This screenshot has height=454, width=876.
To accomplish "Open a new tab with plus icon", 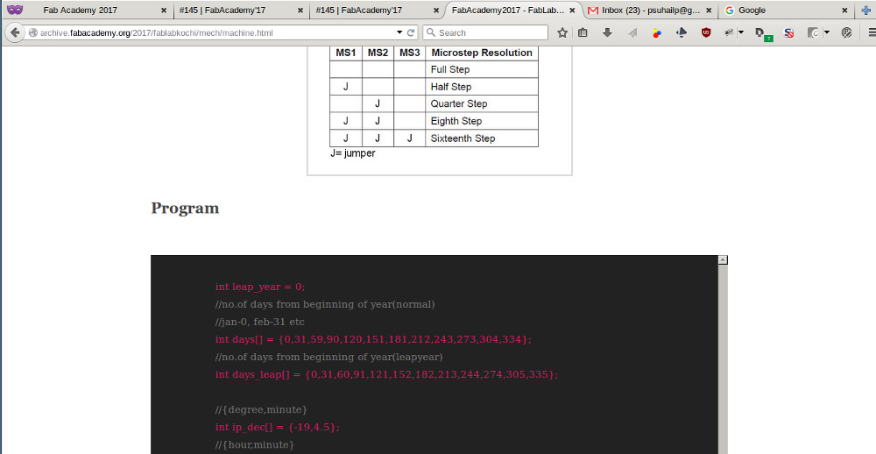I will 866,10.
